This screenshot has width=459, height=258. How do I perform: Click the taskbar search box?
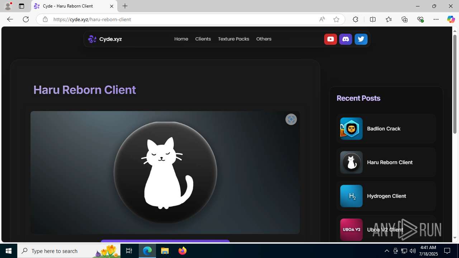(x=69, y=251)
